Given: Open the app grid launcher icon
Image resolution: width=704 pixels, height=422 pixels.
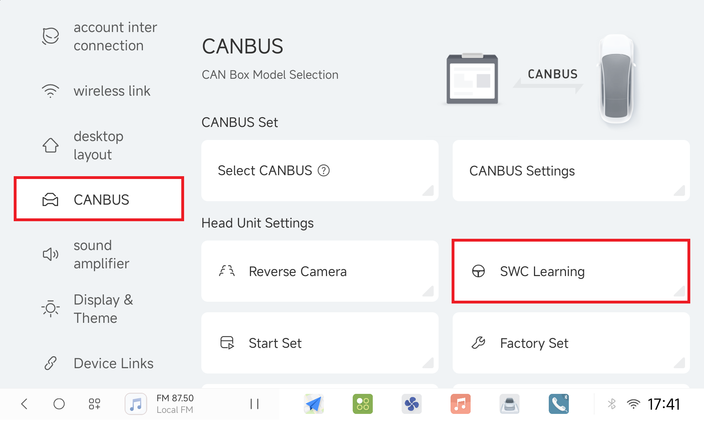Looking at the screenshot, I should pyautogui.click(x=94, y=404).
